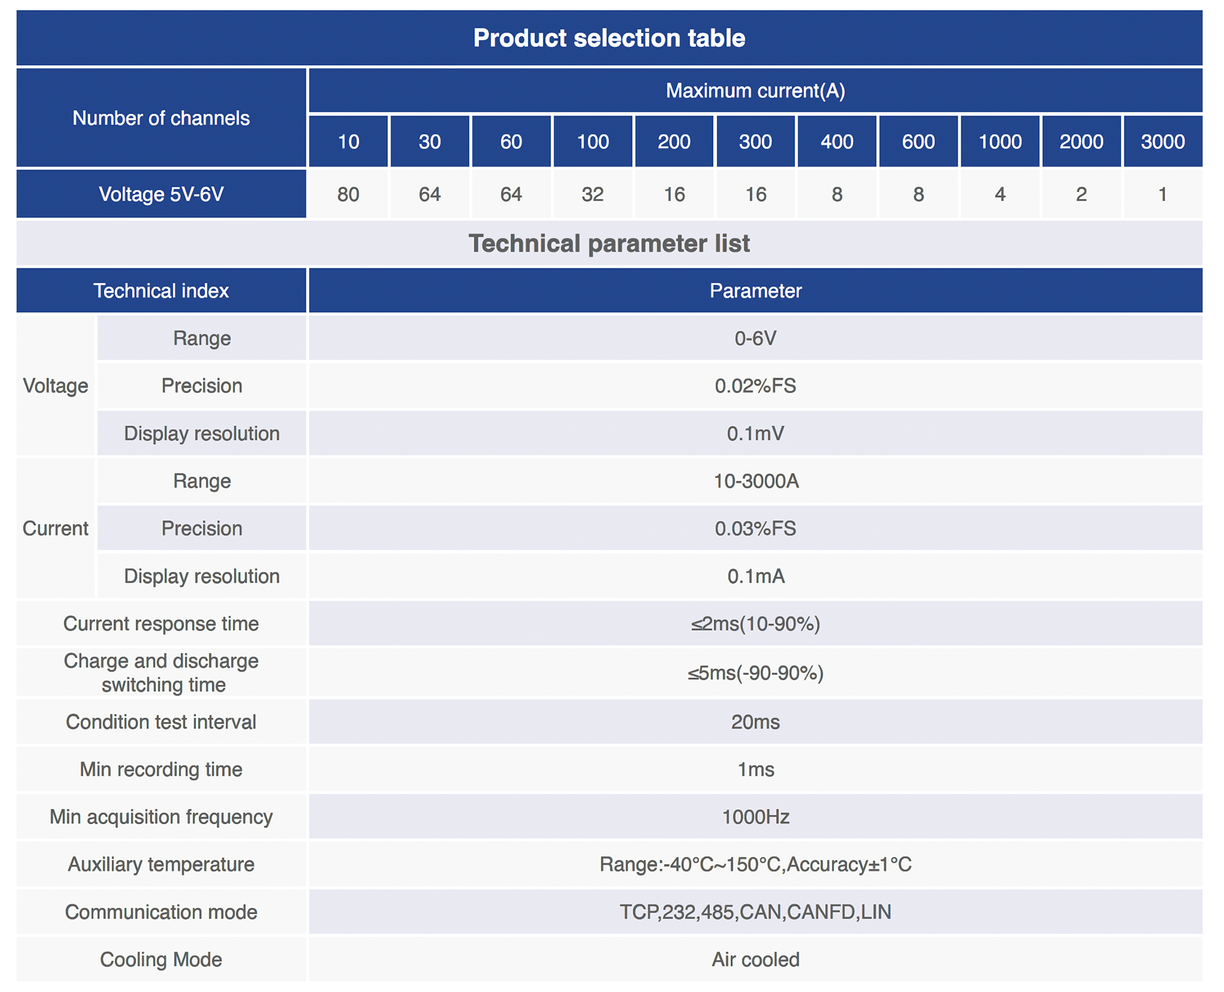This screenshot has width=1224, height=992.
Task: Click the Product selection table title
Action: coord(609,38)
